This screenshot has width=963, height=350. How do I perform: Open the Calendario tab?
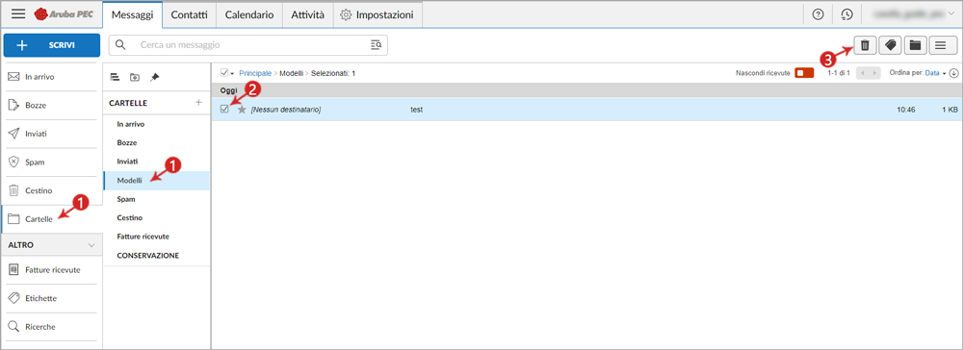click(x=249, y=14)
